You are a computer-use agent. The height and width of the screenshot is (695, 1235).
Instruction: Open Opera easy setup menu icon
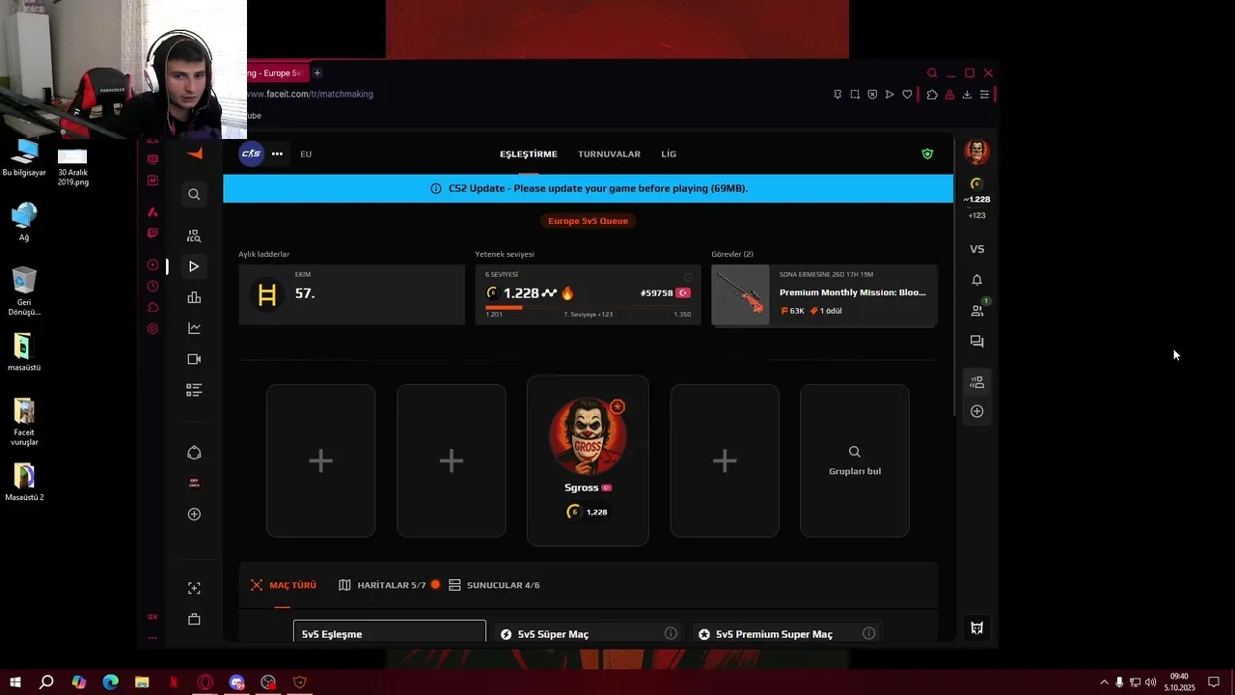(x=984, y=95)
